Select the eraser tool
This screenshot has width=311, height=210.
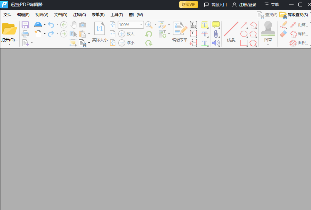coord(283,34)
